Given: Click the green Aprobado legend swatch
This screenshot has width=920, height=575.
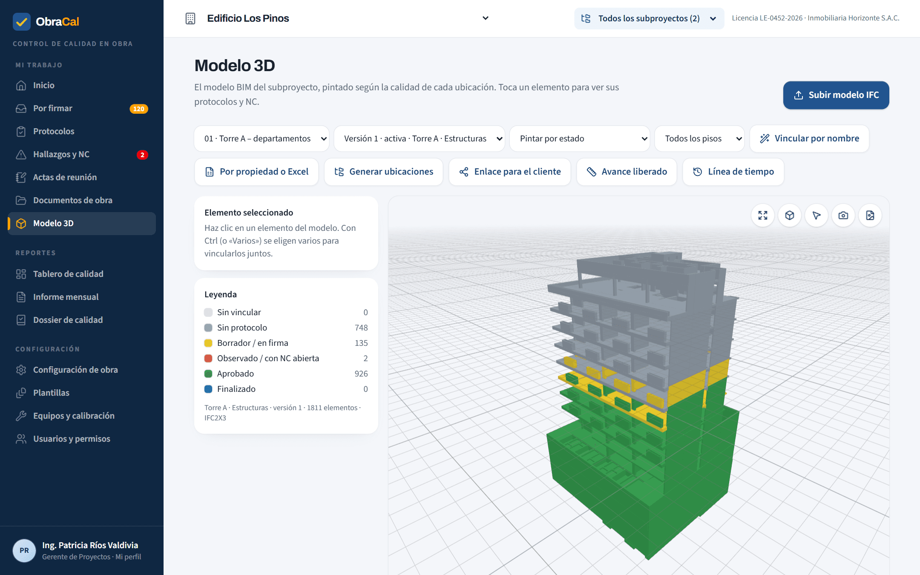Looking at the screenshot, I should click(208, 374).
